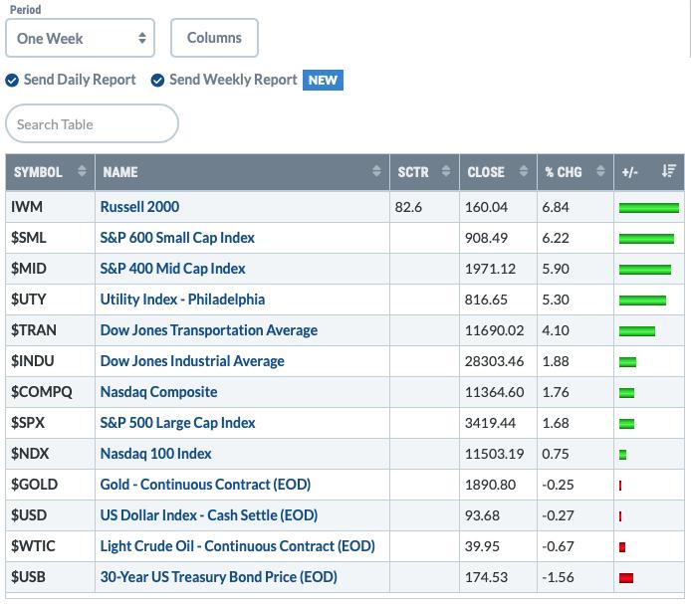The image size is (691, 604).
Task: Click the percent change 0.75
Action: tap(556, 454)
